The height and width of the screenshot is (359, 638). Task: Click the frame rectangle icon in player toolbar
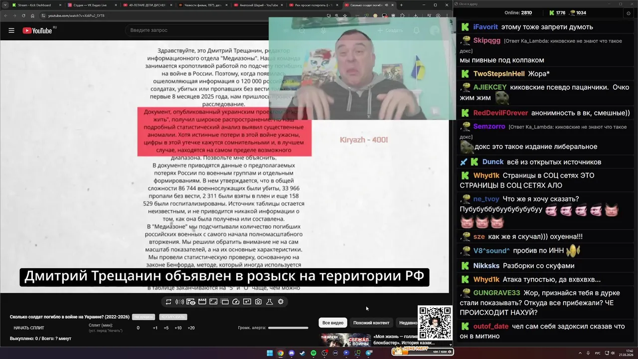[x=213, y=302]
